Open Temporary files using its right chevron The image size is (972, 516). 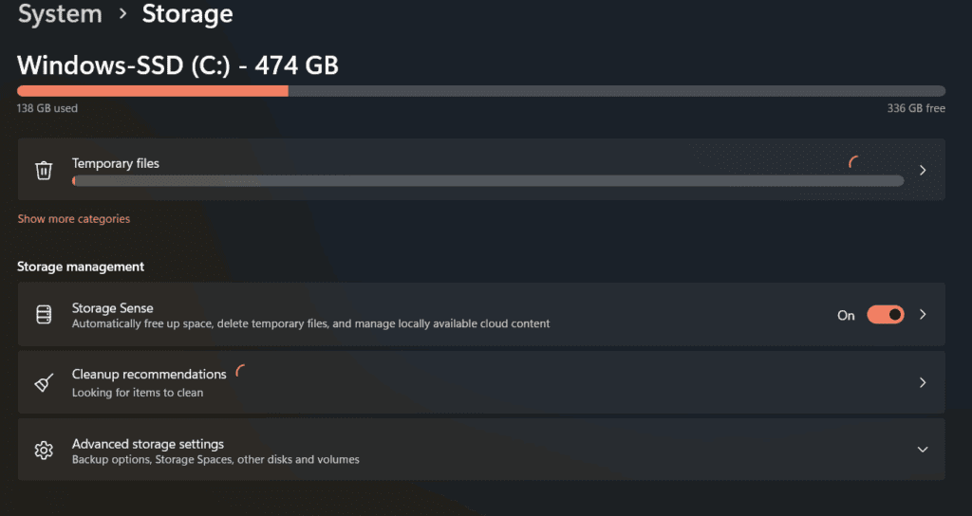click(x=923, y=171)
